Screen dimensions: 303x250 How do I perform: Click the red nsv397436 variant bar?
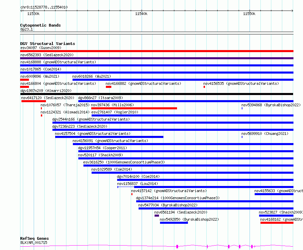pyautogui.click(x=134, y=108)
